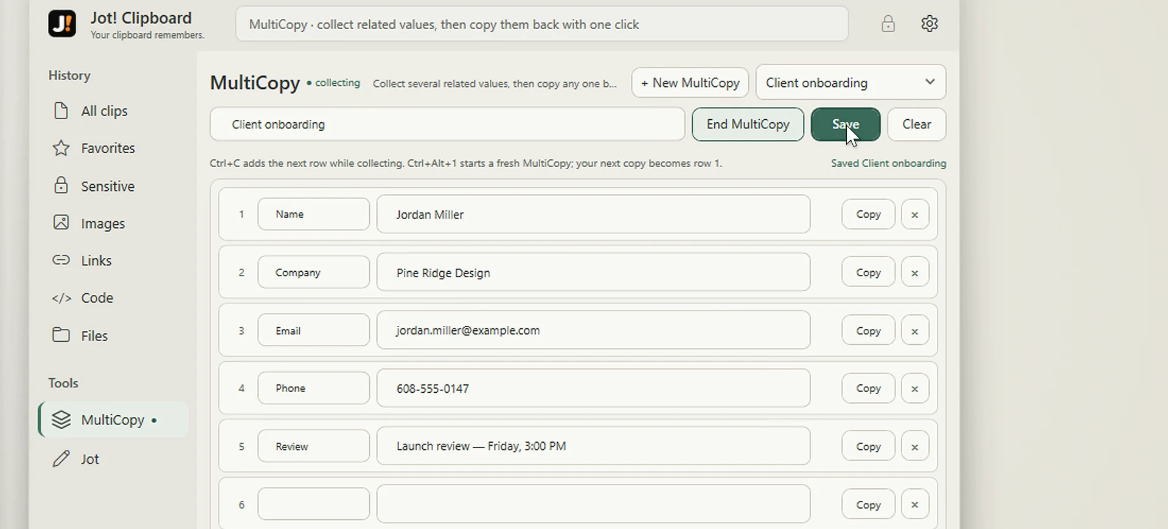
Task: Click the Company label field
Action: [313, 272]
